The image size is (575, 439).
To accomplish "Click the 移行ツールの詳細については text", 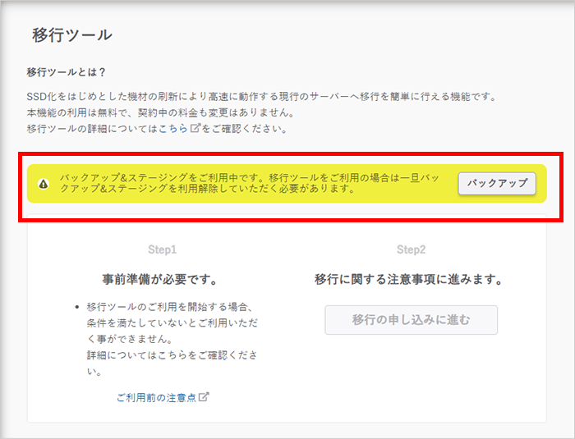I will tap(90, 129).
